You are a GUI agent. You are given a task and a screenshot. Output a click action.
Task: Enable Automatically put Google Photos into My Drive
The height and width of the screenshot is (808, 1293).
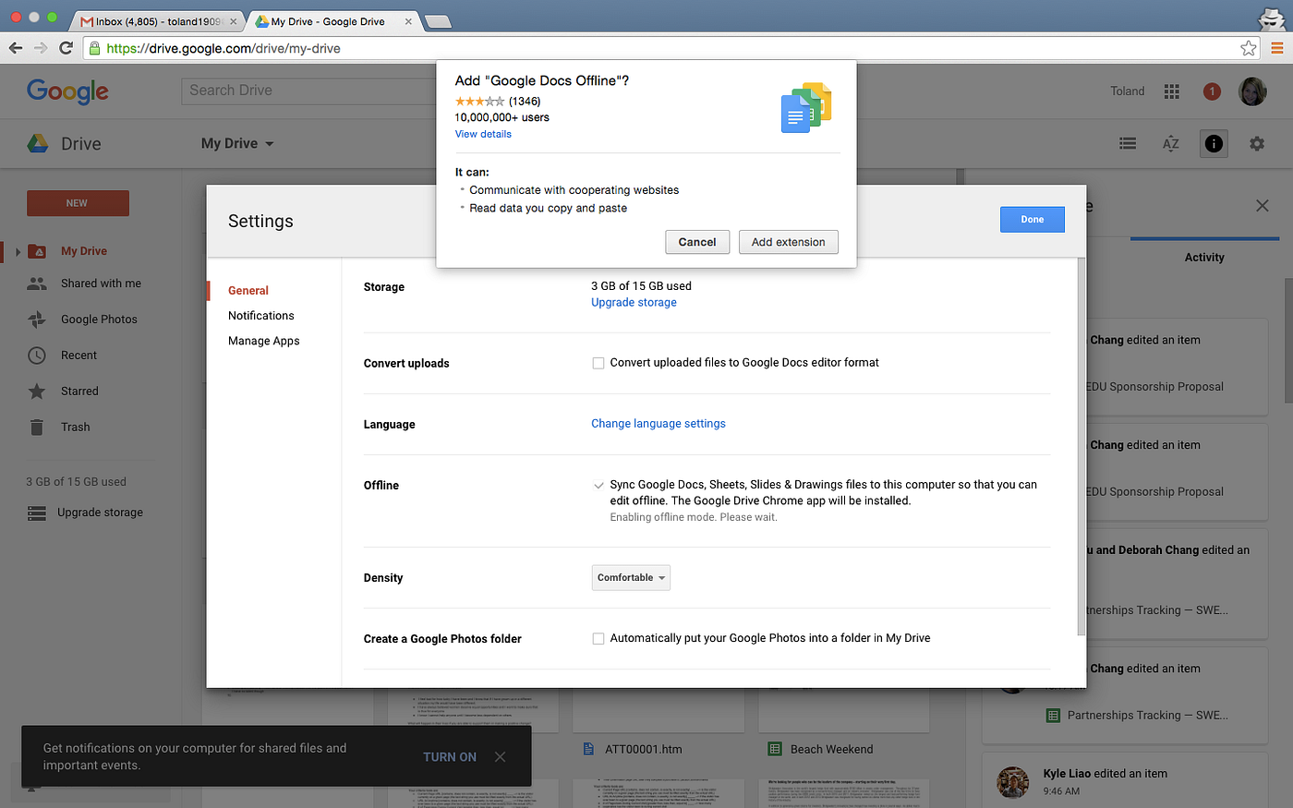point(598,638)
